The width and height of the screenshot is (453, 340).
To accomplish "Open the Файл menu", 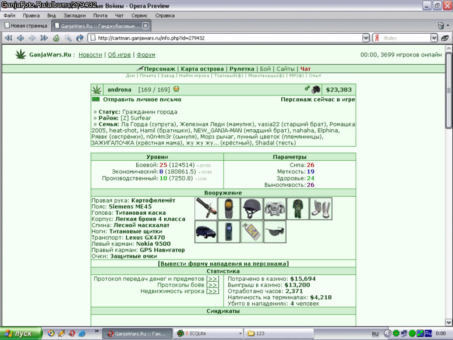I will [x=9, y=16].
